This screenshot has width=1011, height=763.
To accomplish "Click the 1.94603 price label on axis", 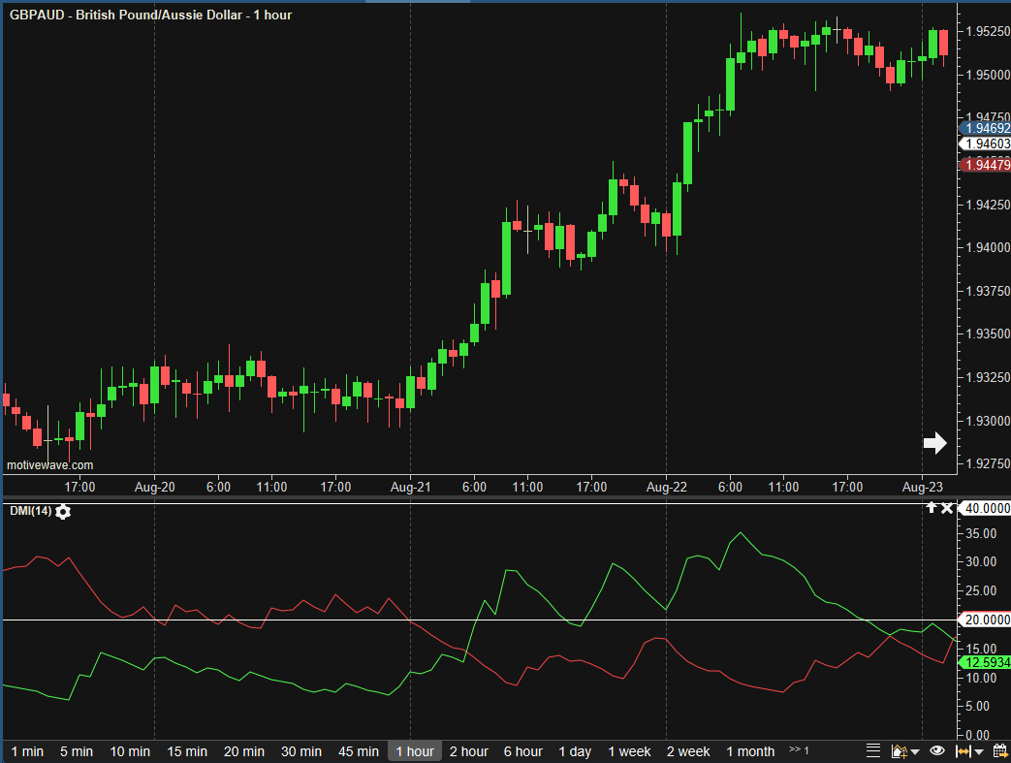I will click(985, 143).
